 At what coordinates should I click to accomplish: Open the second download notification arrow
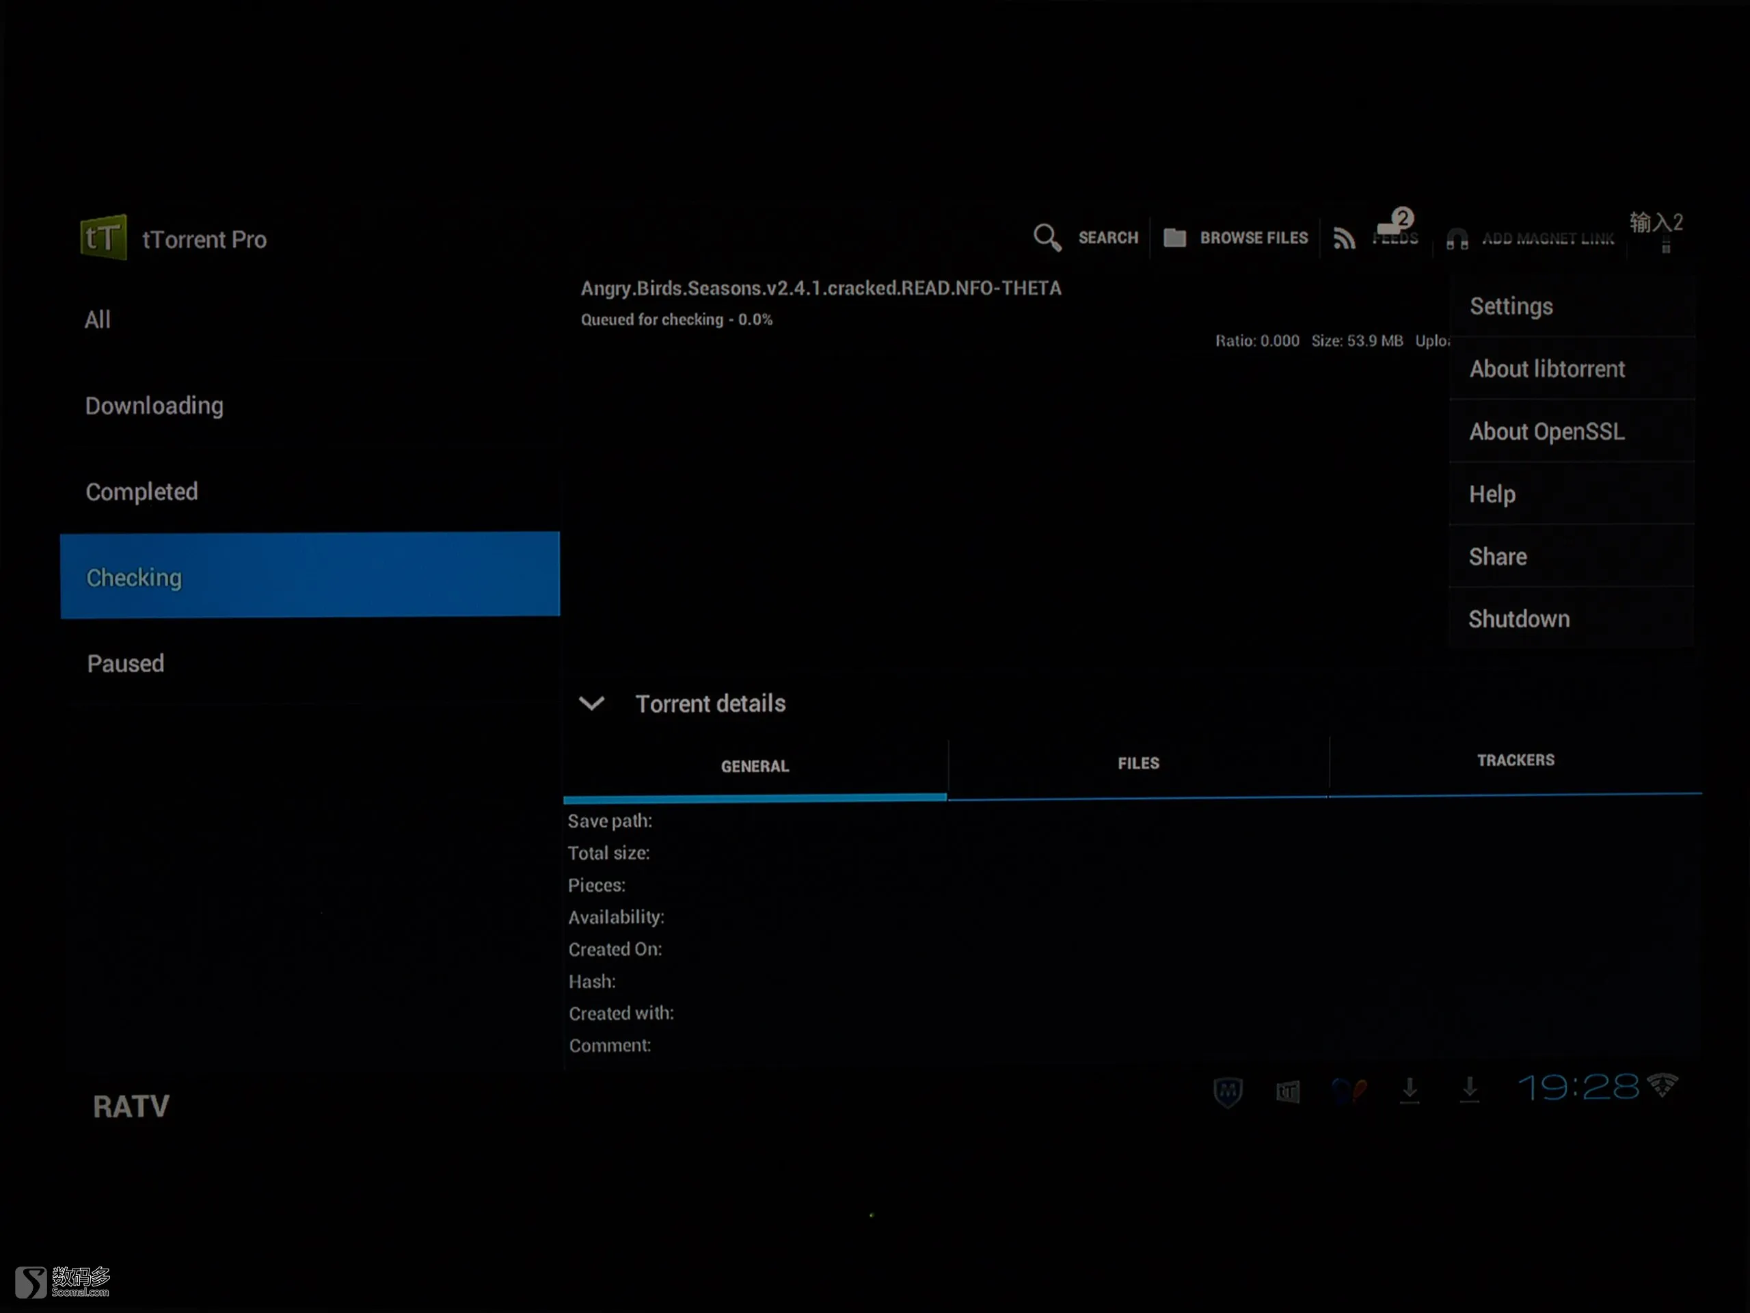[x=1469, y=1091]
